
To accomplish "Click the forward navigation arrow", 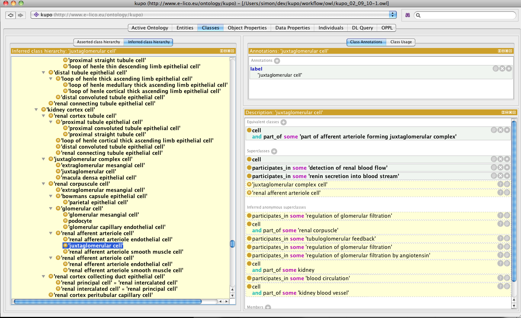I will pyautogui.click(x=21, y=15).
